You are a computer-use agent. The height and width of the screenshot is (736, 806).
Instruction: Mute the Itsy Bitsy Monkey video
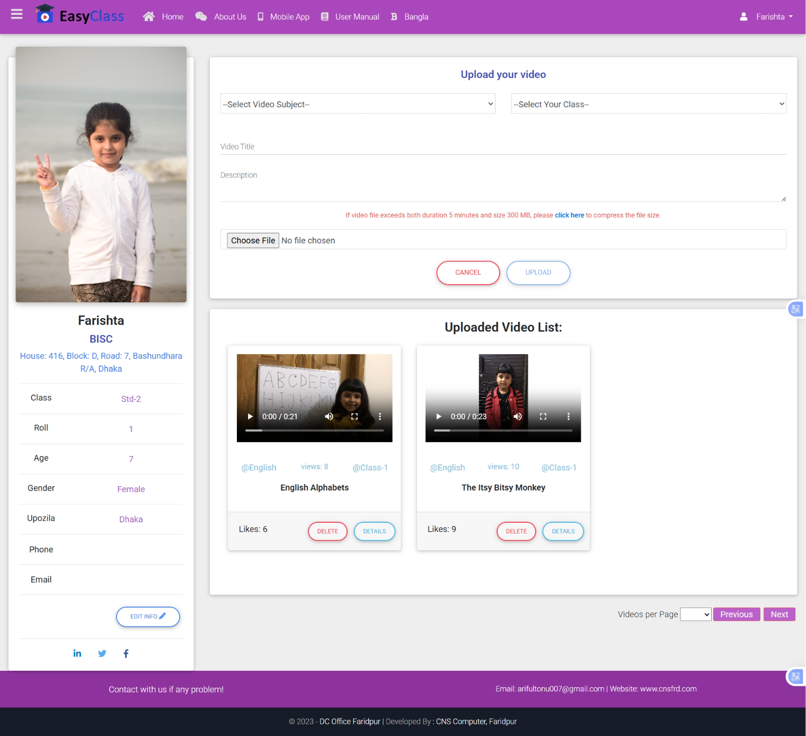[x=518, y=417]
